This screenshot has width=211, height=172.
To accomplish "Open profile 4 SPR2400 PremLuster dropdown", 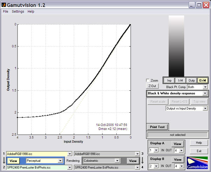I will point(107,167).
